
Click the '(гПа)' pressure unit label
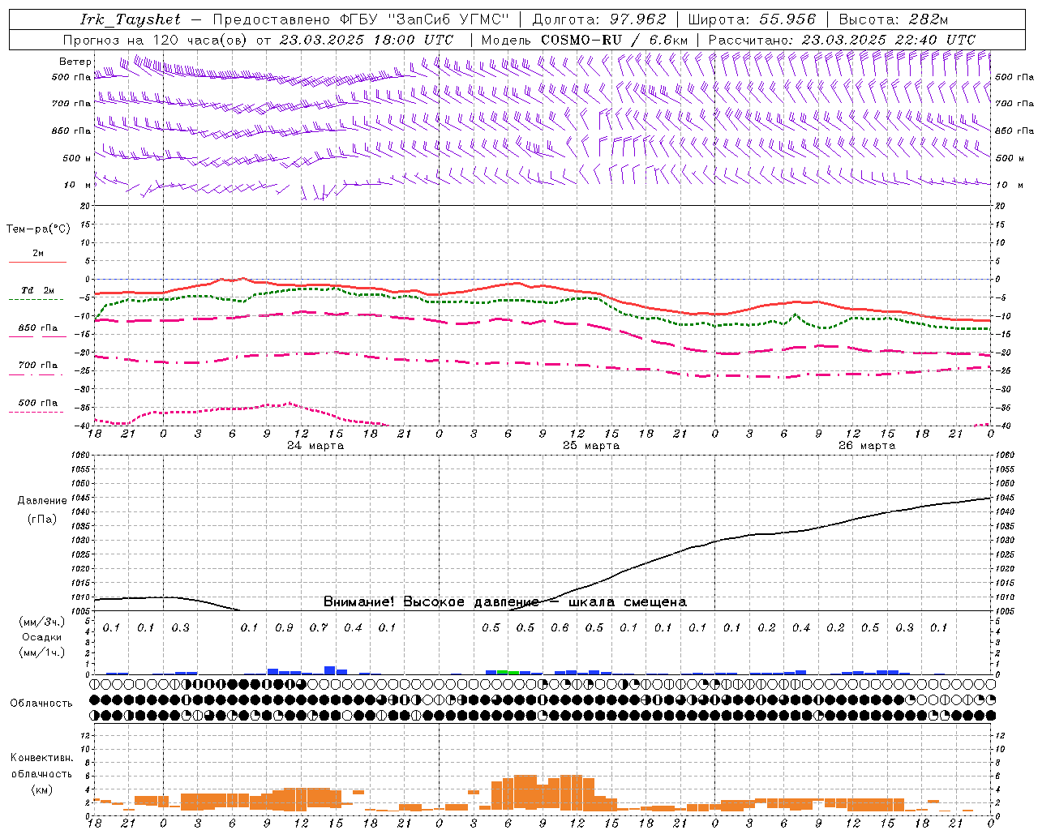[x=42, y=520]
